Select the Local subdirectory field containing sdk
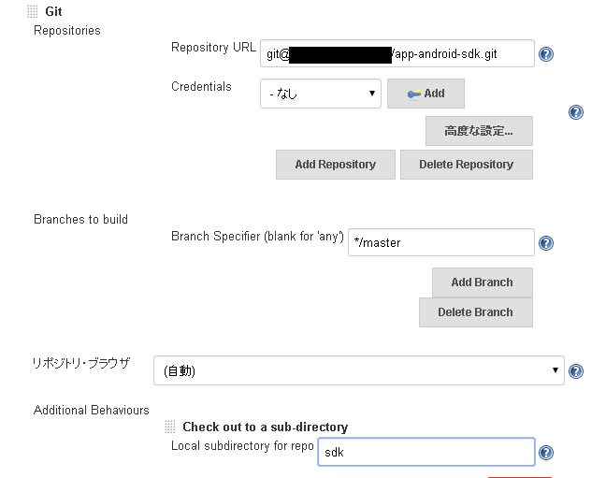Viewport: 606px width, 478px height. [426, 453]
